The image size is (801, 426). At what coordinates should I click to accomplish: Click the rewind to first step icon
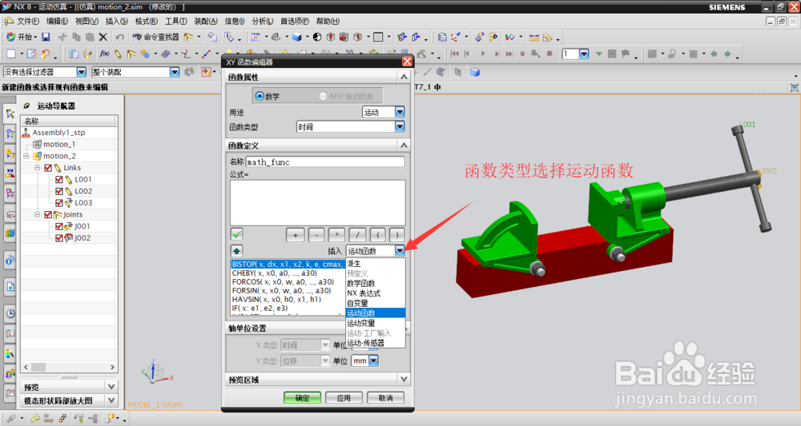454,54
